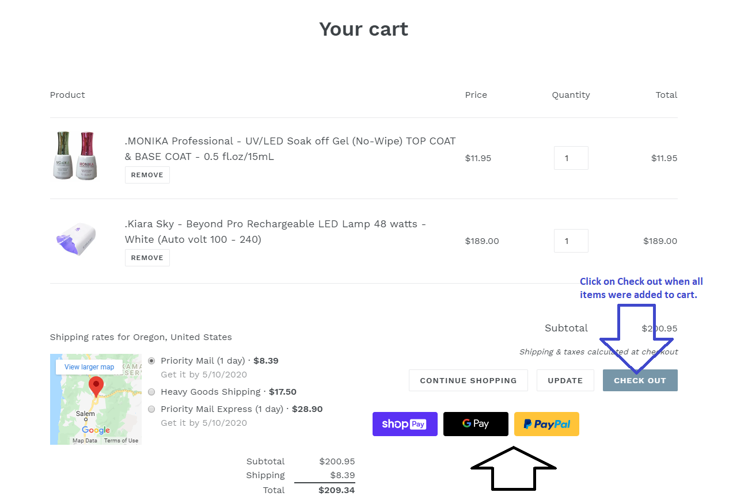
Task: Select Heavy Goods Shipping radio button
Action: click(x=151, y=392)
